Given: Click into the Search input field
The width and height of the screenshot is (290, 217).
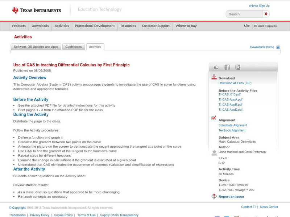Looking at the screenshot, I should click(244, 14).
